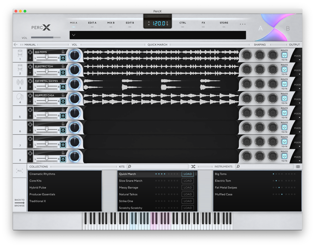Click the Electric Tom drum icon on track 2

[20, 68]
